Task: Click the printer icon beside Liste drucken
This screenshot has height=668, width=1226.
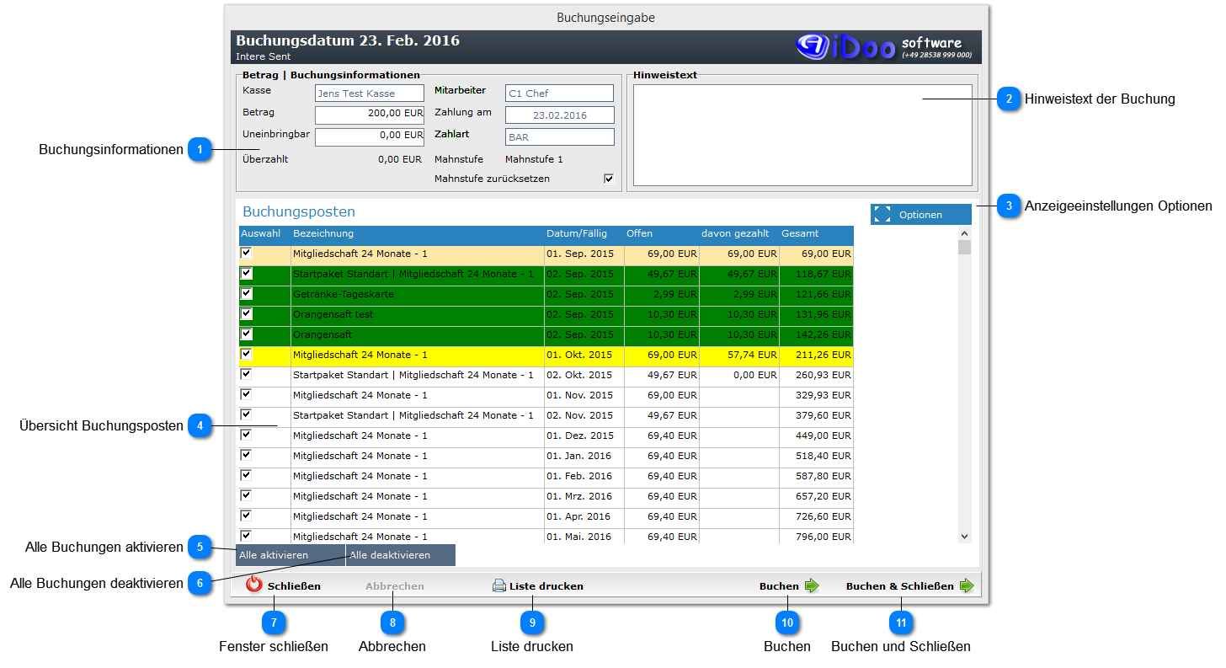Action: click(499, 586)
